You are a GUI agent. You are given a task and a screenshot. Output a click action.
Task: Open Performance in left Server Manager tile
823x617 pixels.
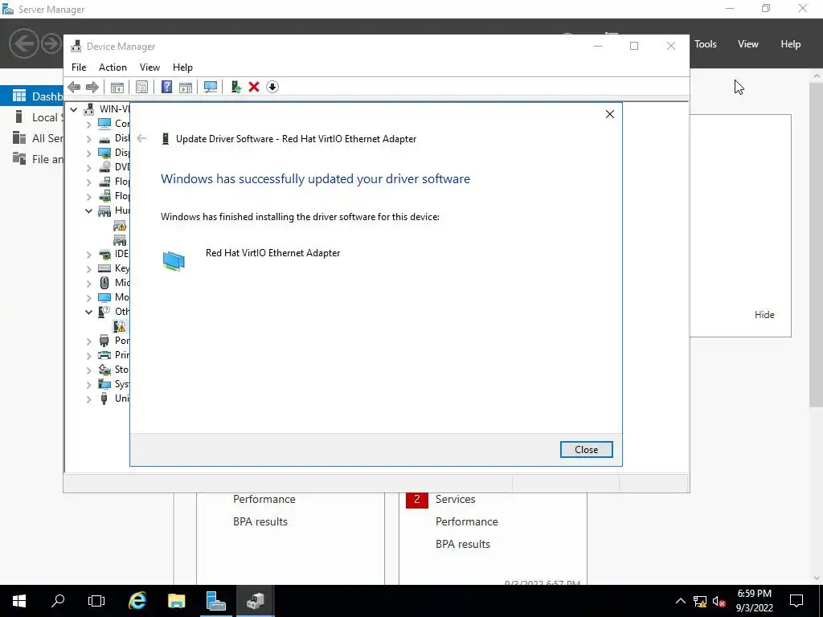[264, 499]
